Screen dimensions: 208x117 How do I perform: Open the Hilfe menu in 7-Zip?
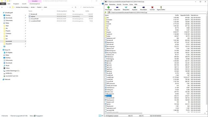pos(136,4)
